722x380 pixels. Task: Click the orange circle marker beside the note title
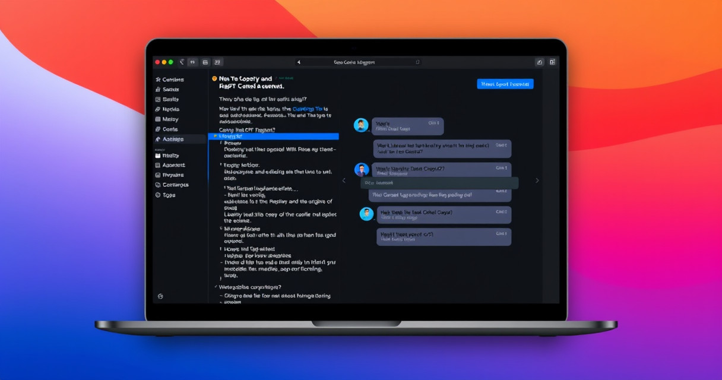(x=214, y=78)
